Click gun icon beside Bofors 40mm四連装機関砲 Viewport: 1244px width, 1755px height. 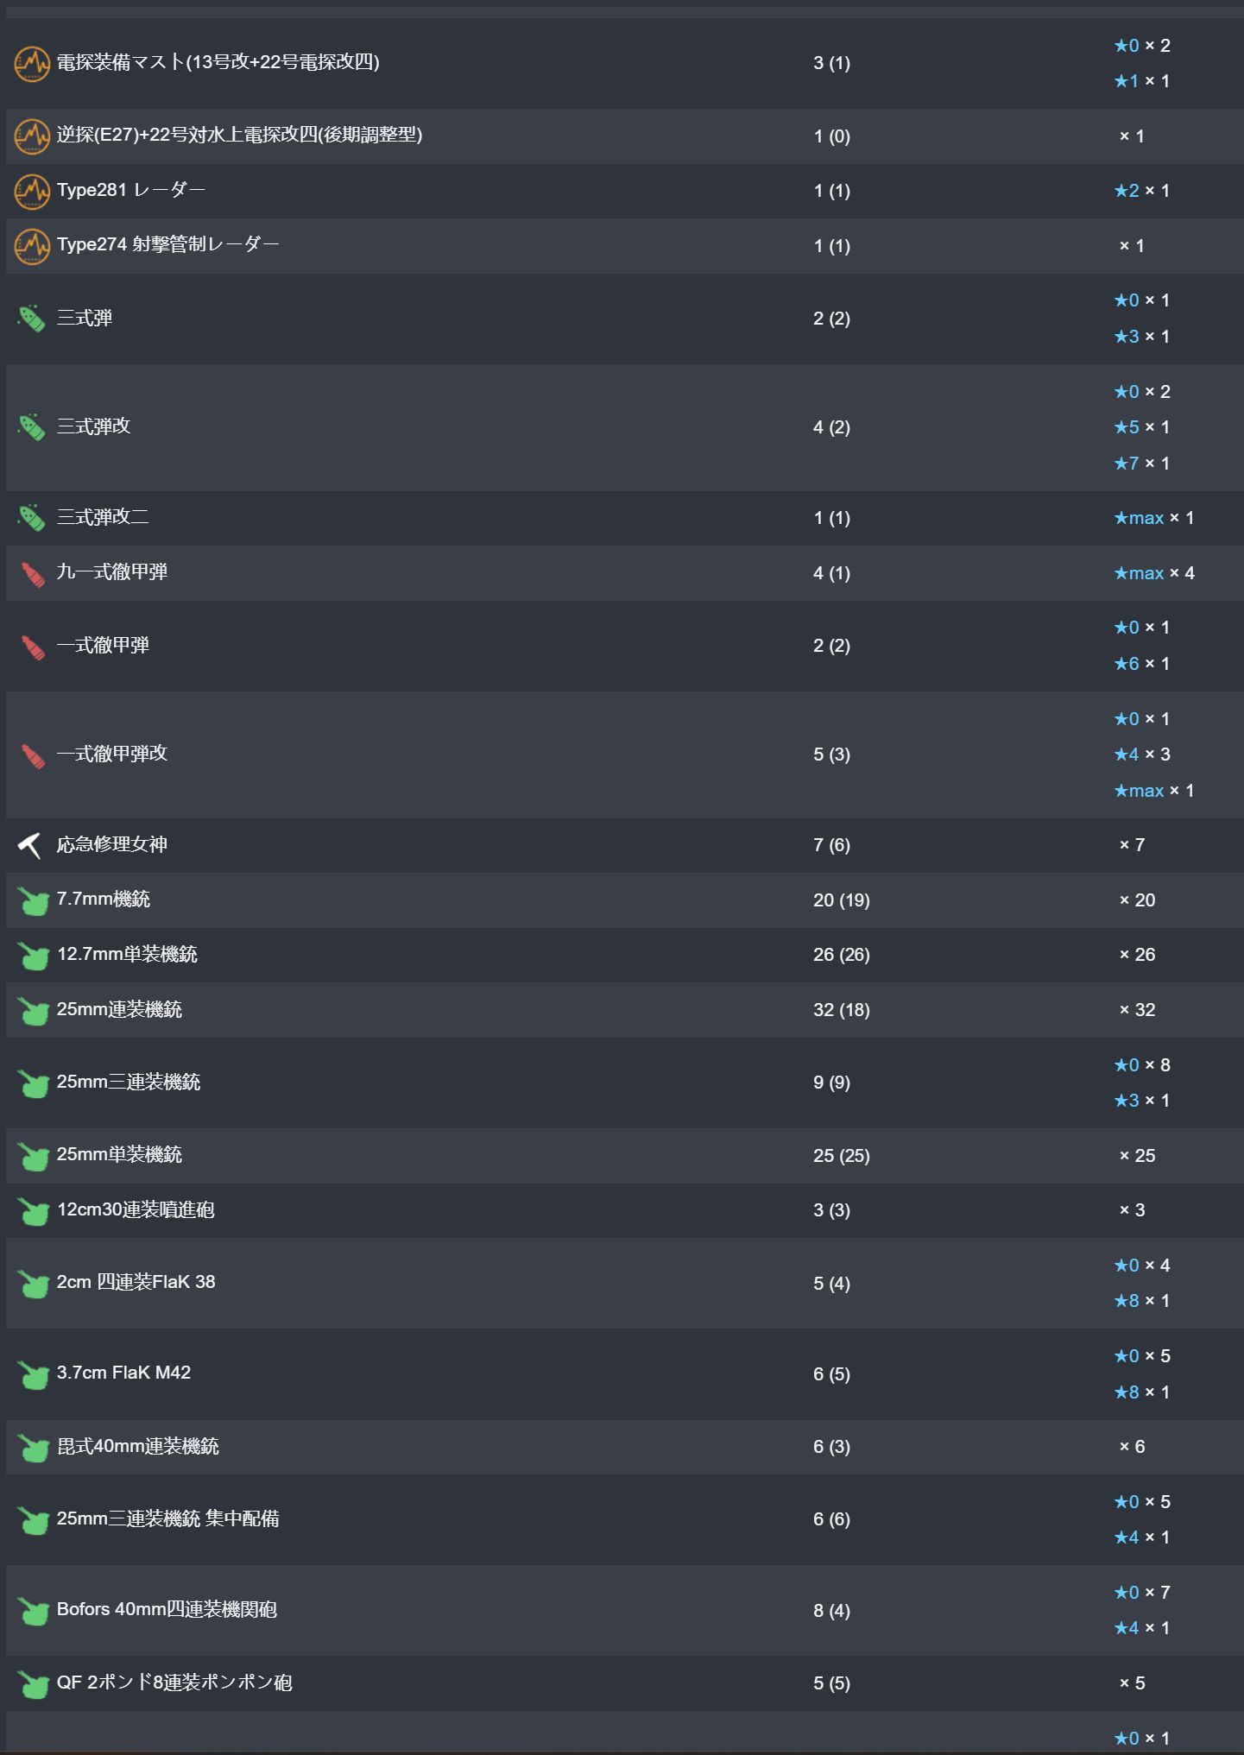(33, 1611)
